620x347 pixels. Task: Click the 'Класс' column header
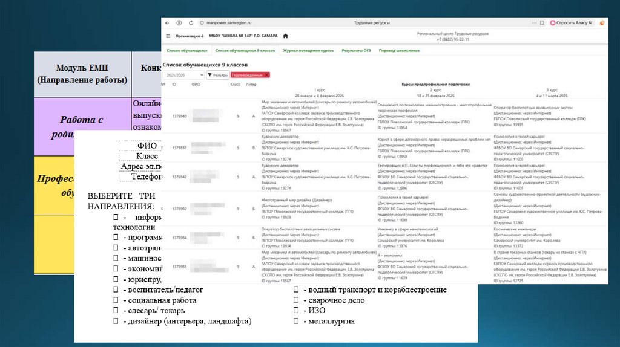tap(236, 85)
